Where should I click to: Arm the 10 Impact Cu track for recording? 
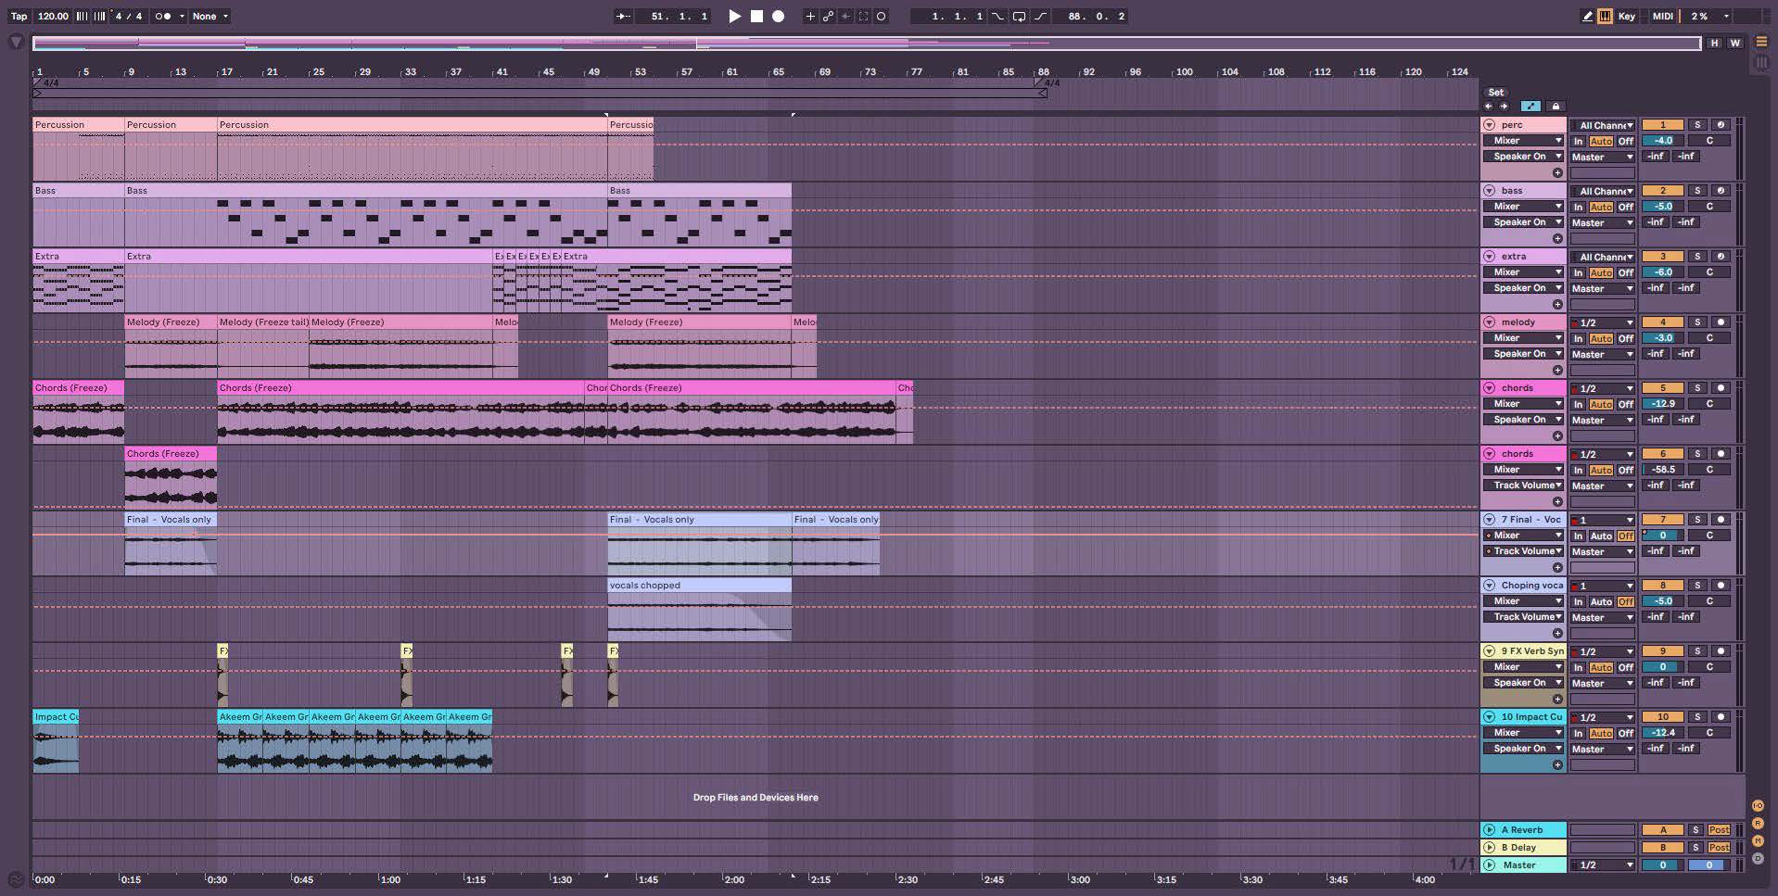click(1721, 717)
